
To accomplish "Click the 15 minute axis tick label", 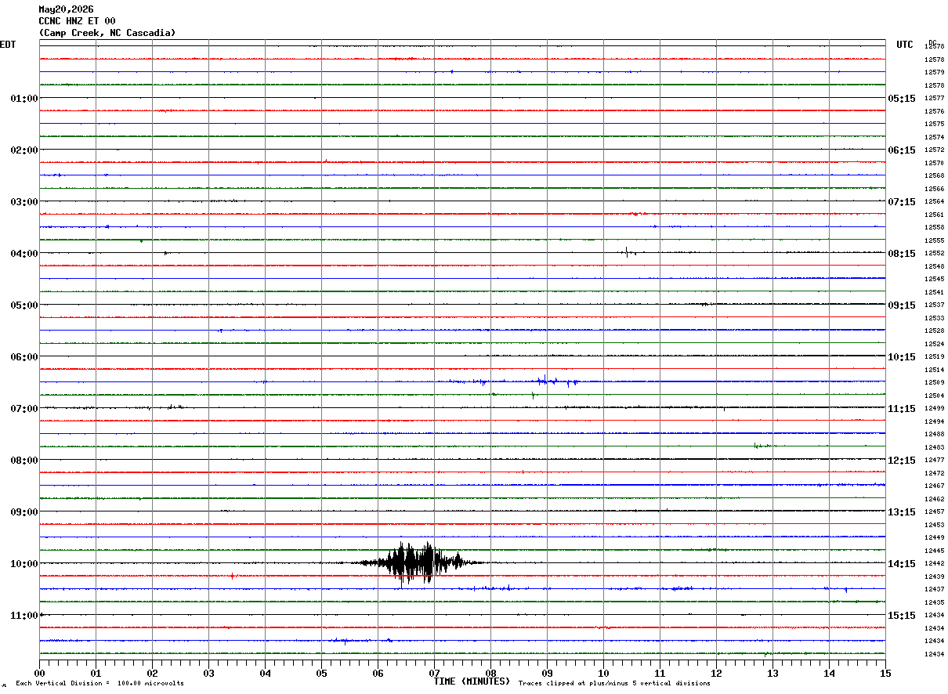I will tap(885, 674).
